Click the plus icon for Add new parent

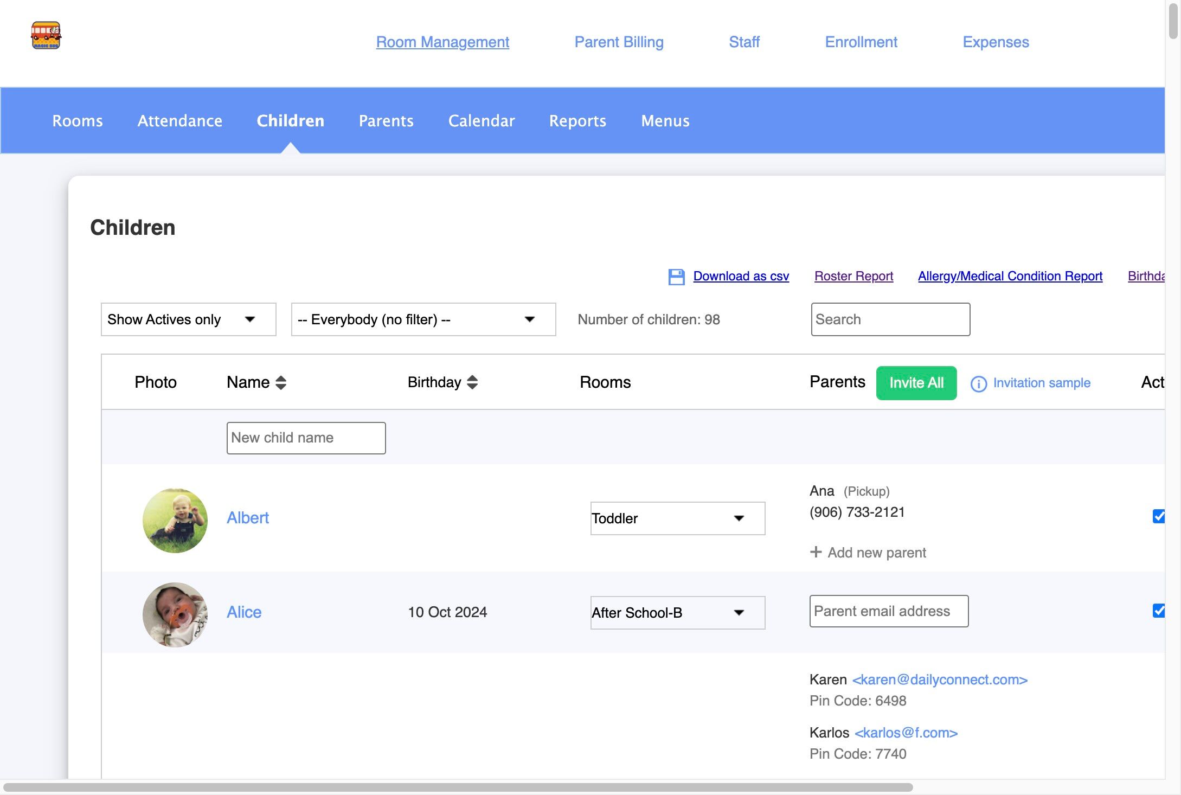pyautogui.click(x=816, y=552)
